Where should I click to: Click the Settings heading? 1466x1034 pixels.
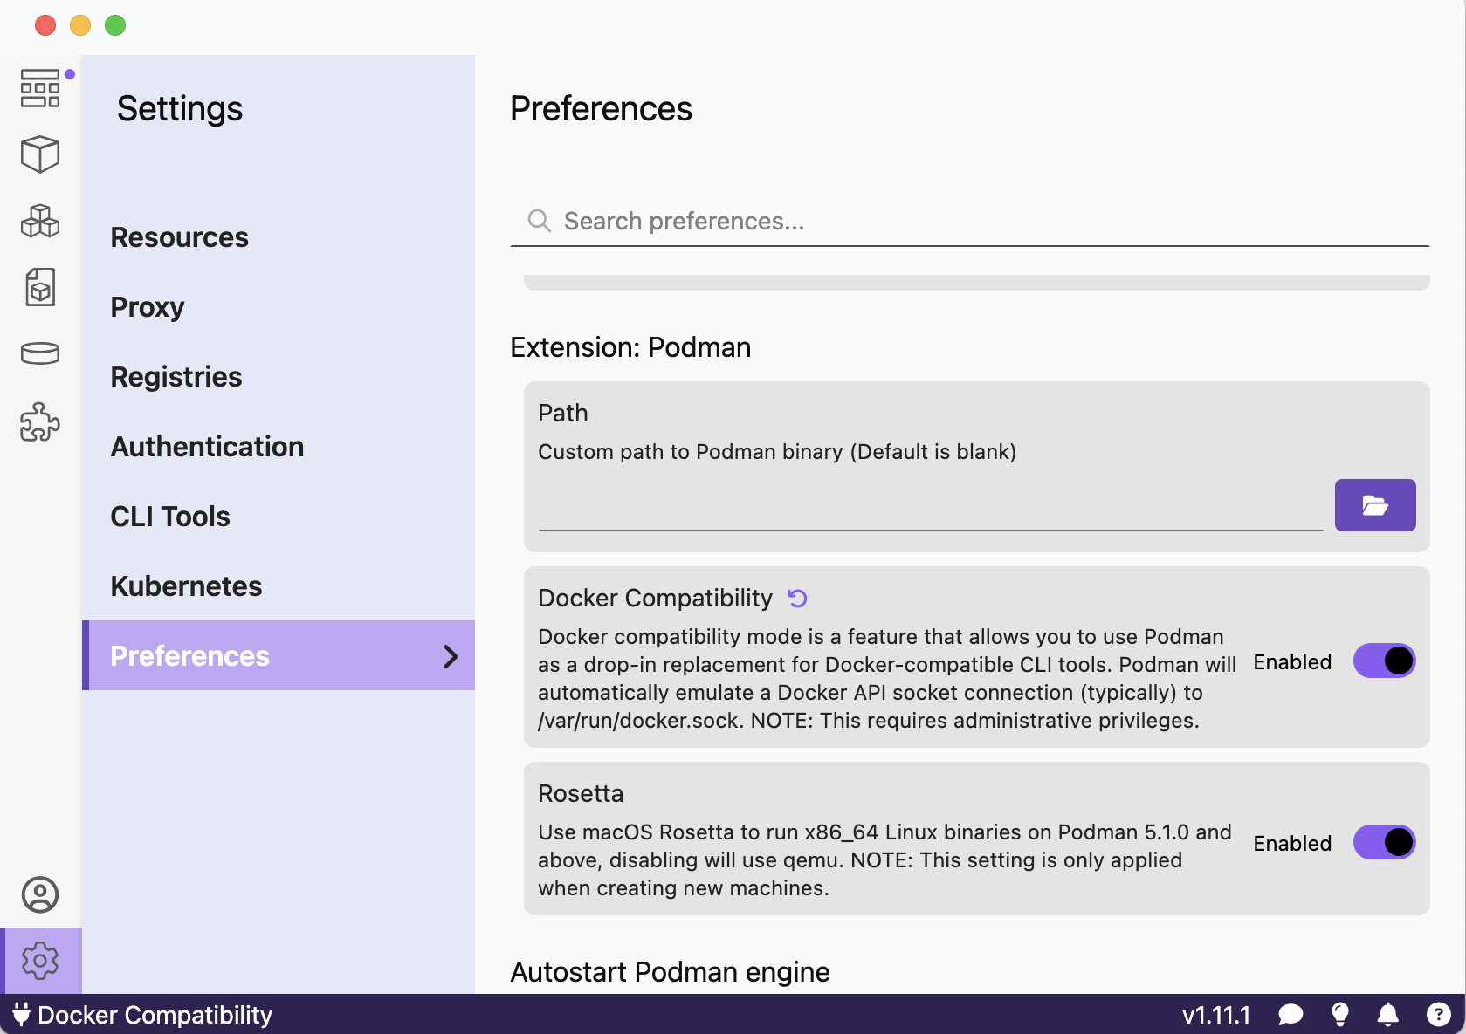coord(180,108)
